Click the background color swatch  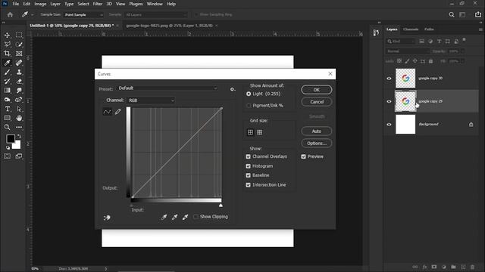point(17,145)
